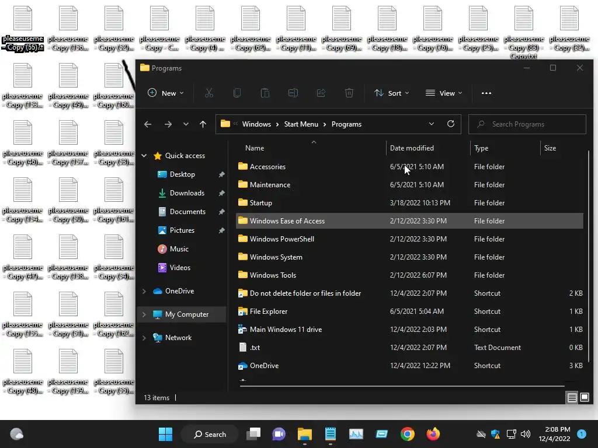The height and width of the screenshot is (448, 598).
Task: Select Music in navigation pane
Action: coord(179,249)
